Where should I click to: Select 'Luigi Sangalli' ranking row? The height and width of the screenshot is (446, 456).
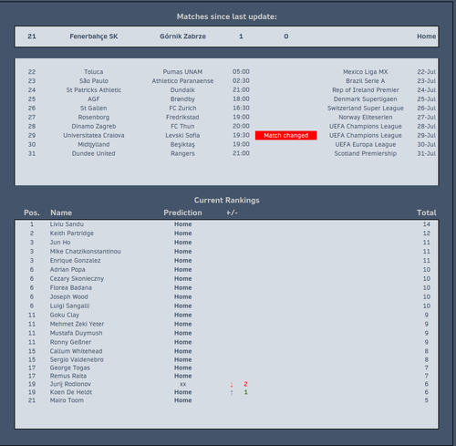tap(226, 306)
